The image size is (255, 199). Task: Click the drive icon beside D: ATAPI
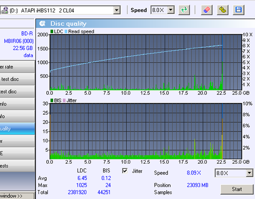pos(4,10)
